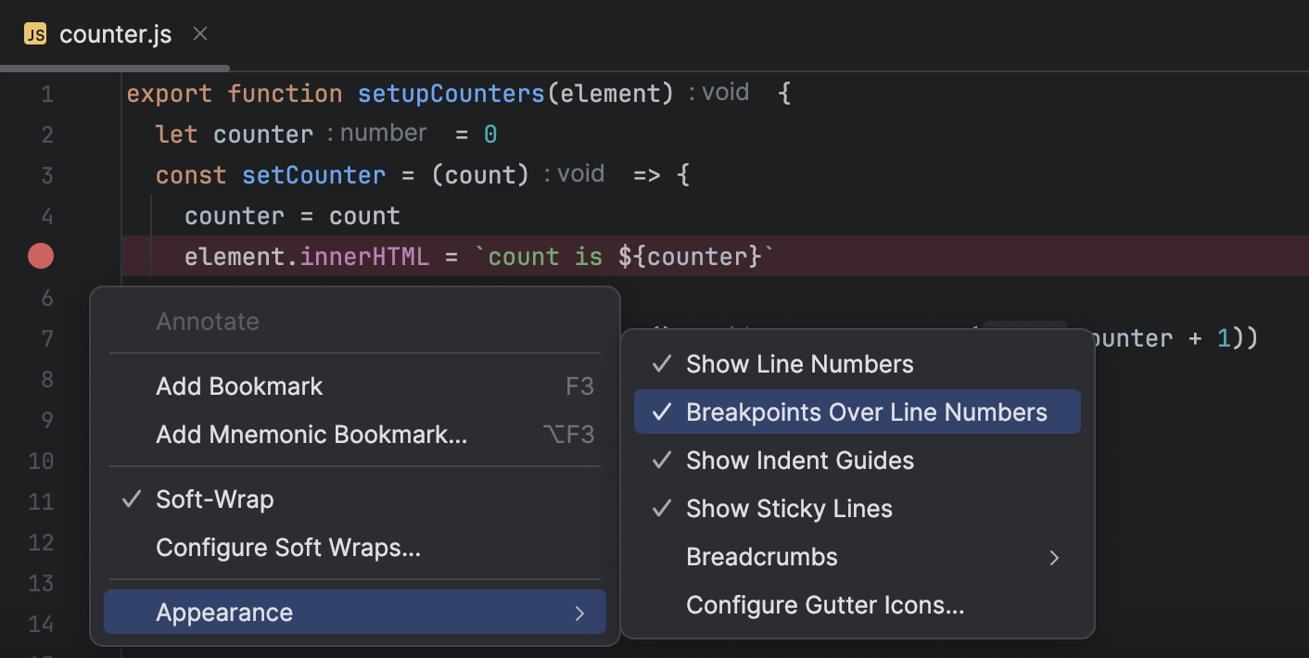Image resolution: width=1309 pixels, height=658 pixels.
Task: Click the red breakpoint icon in the gutter
Action: pyautogui.click(x=41, y=256)
